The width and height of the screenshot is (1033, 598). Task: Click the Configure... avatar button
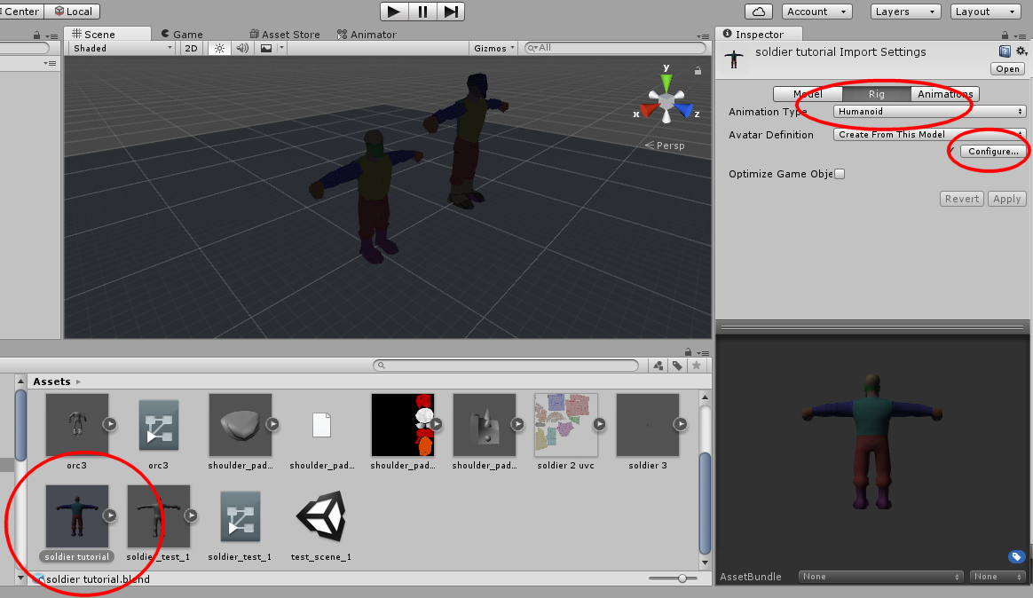[993, 152]
